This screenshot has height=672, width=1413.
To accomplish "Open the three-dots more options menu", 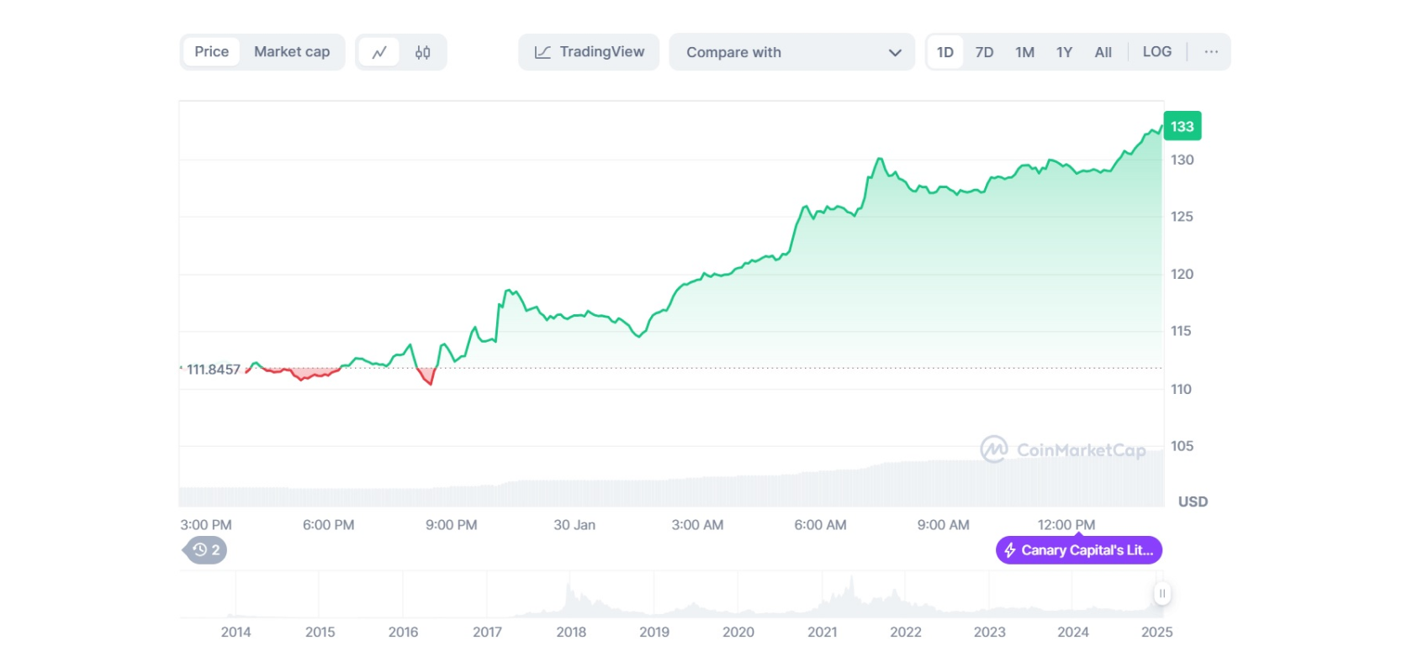I will 1211,52.
